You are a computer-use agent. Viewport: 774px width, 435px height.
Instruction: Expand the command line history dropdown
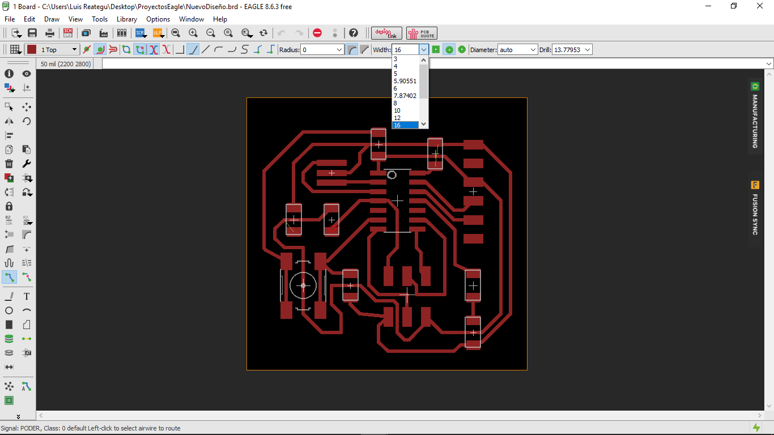point(769,63)
